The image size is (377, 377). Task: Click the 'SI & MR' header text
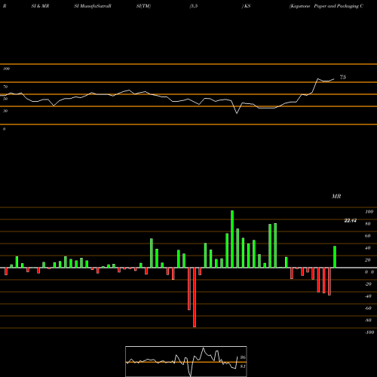coord(40,6)
